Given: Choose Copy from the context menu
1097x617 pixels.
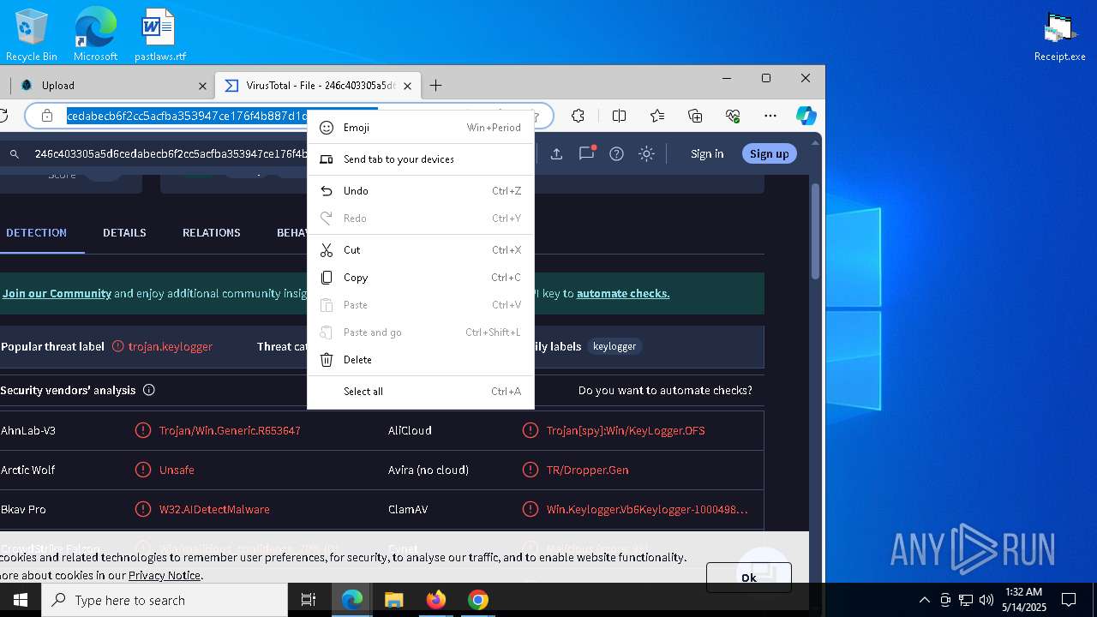Looking at the screenshot, I should click(421, 278).
